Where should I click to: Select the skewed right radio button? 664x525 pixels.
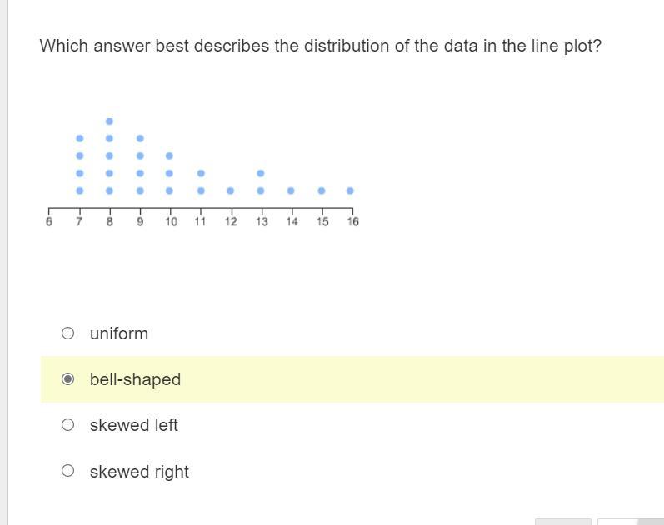point(67,470)
